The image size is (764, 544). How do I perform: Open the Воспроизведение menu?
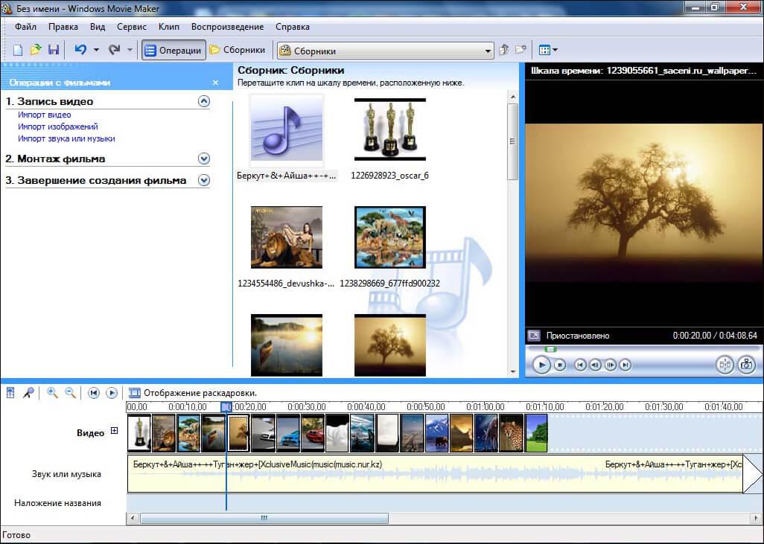click(x=227, y=27)
